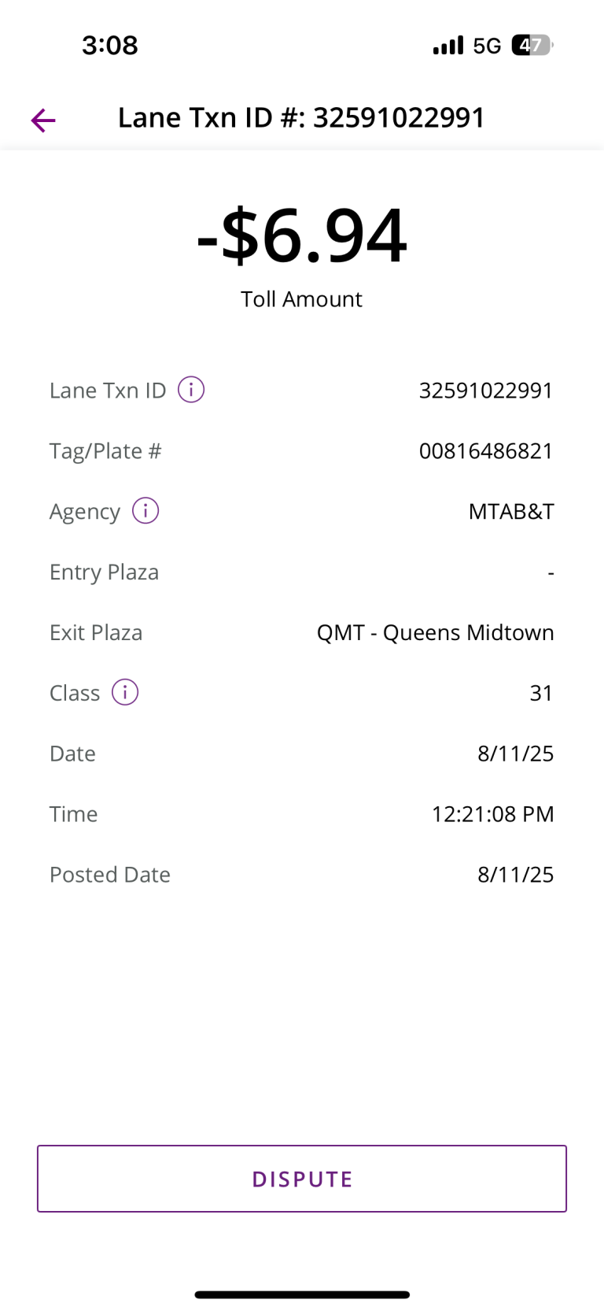Viewport: 604px width, 1311px height.
Task: Tap the battery indicator in status bar
Action: tap(532, 46)
